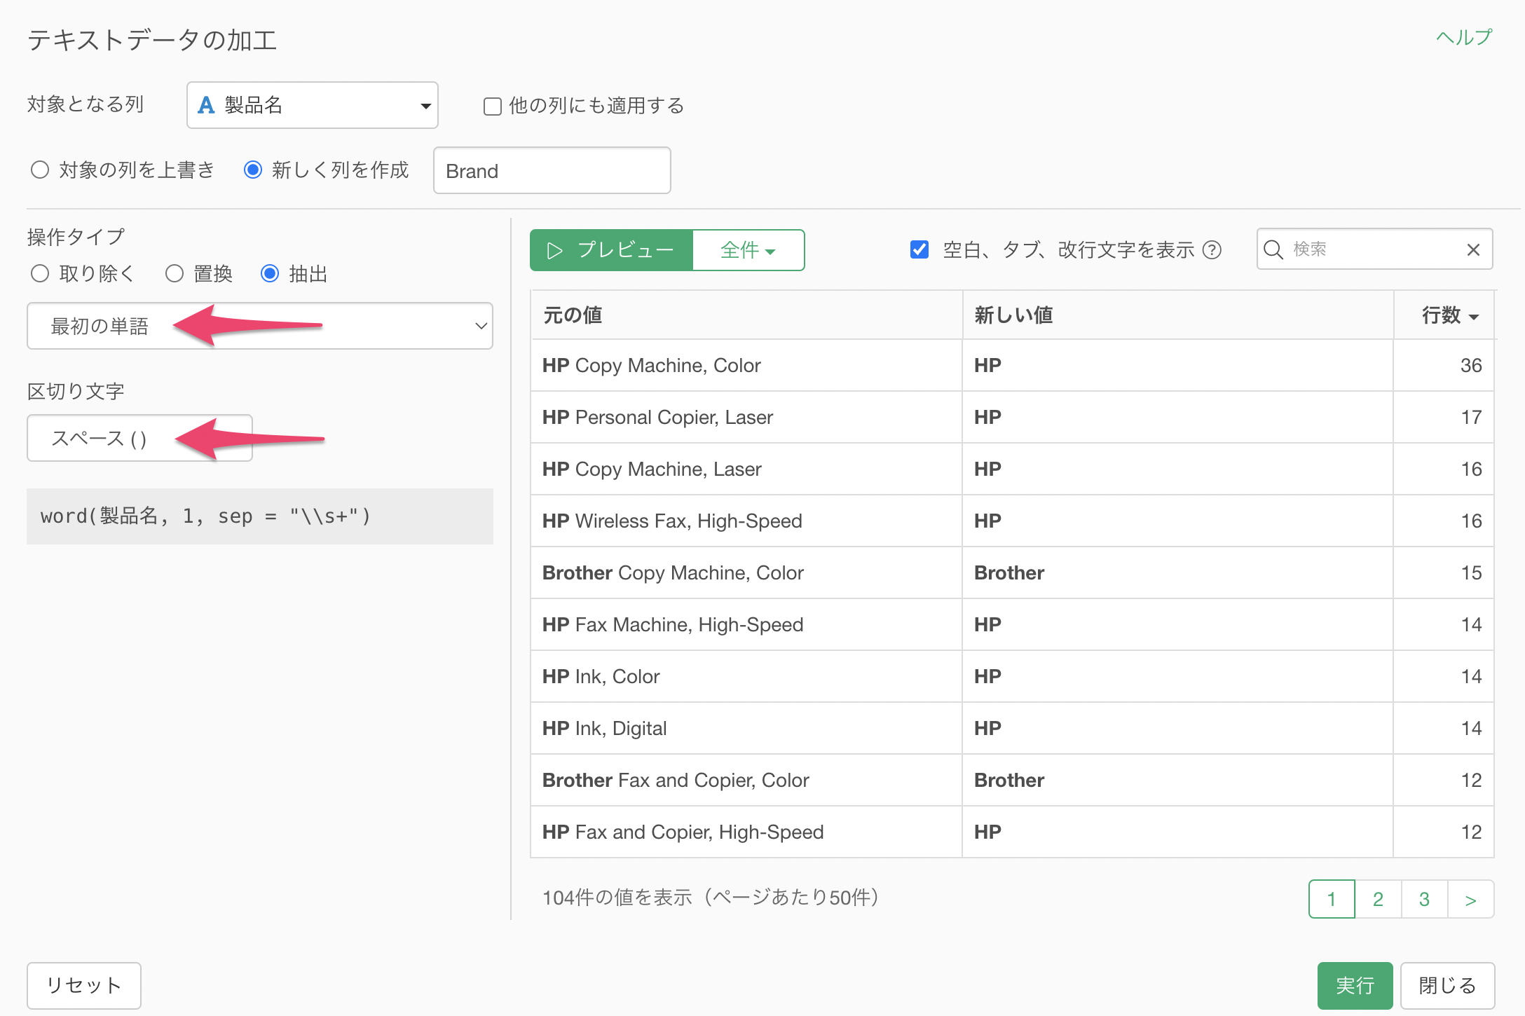Viewport: 1525px width, 1016px height.
Task: Select row HP Fax Machine, High-Speed
Action: click(1012, 625)
